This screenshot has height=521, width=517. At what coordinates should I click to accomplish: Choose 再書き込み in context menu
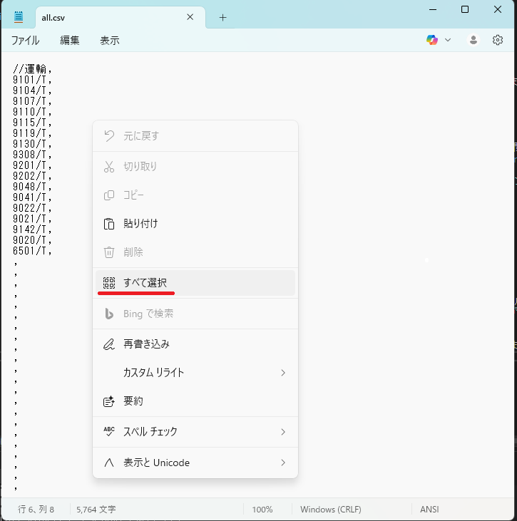click(x=195, y=344)
